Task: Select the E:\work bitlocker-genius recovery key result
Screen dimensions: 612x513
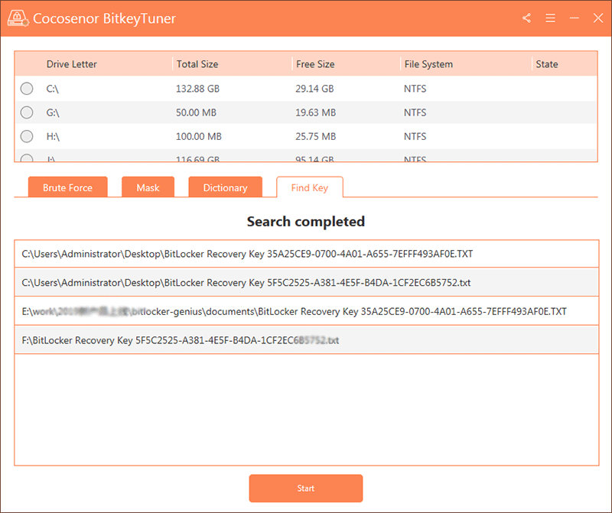Action: pos(307,311)
